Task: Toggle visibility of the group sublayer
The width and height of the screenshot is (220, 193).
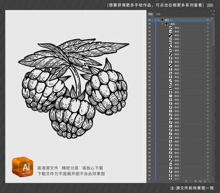Action: tap(149, 24)
